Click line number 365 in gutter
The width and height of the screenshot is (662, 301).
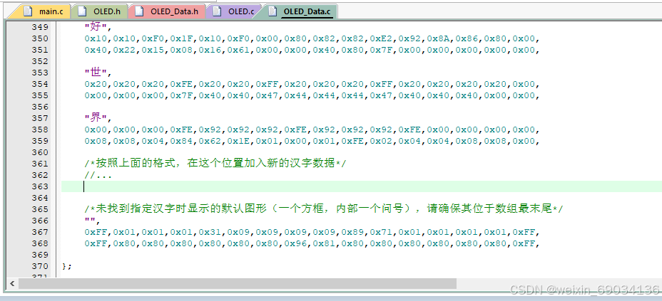tap(40, 209)
